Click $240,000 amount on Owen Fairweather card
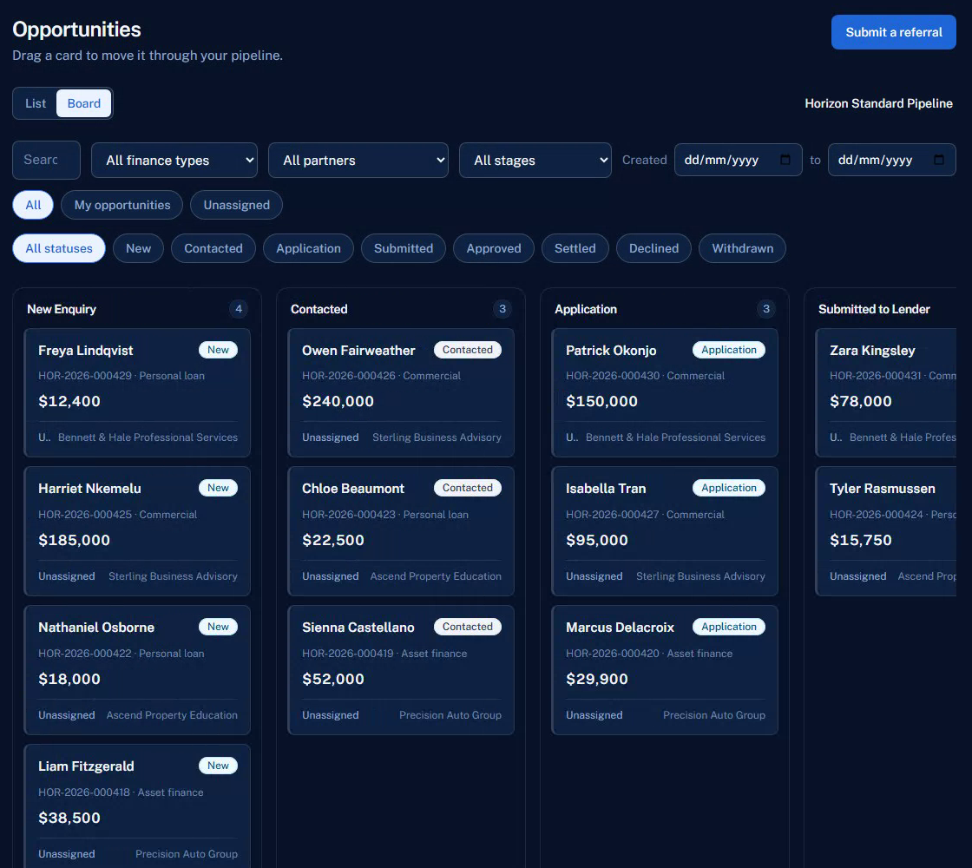The width and height of the screenshot is (972, 868). [338, 402]
